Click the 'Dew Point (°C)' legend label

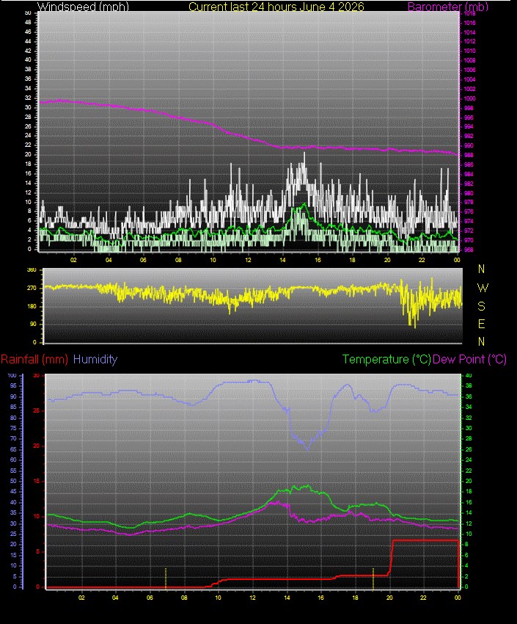click(469, 360)
